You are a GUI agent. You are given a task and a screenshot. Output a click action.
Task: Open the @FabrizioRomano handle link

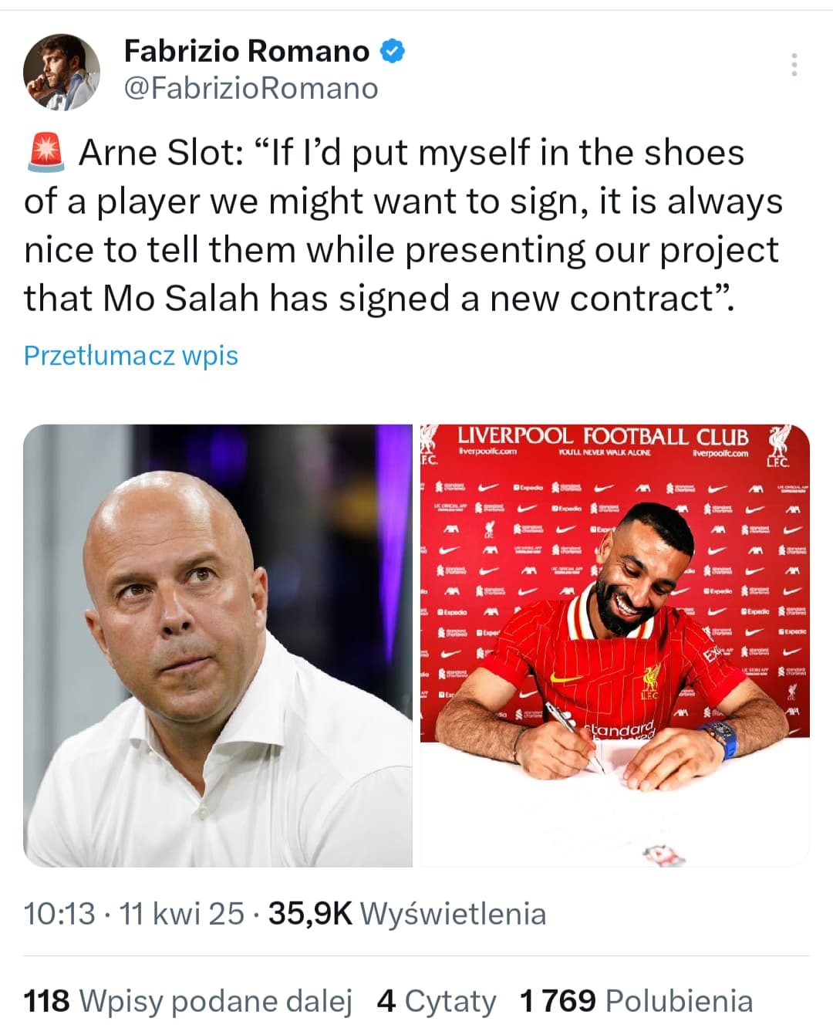[251, 89]
